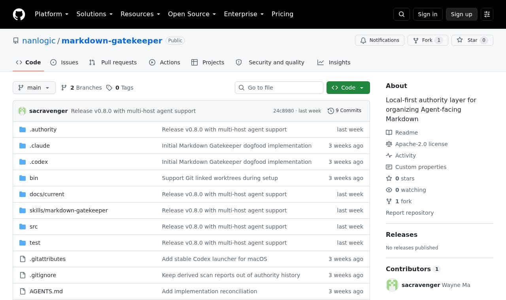Focus the Go to file search field
The height and width of the screenshot is (300, 506).
point(279,88)
